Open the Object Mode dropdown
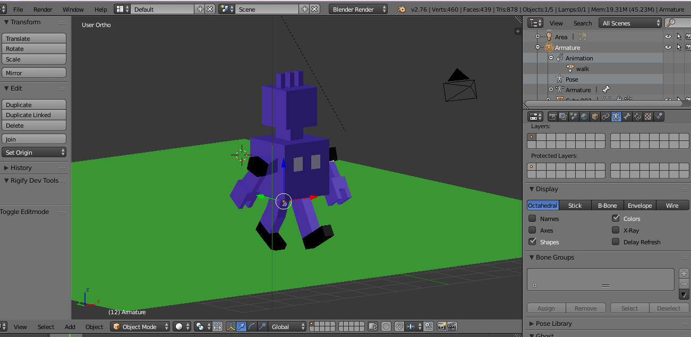 point(140,327)
